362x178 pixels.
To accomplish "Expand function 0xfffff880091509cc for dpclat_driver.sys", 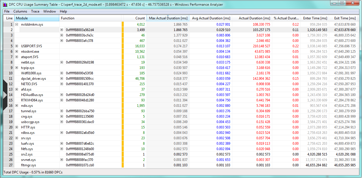I will tap(62, 79).
